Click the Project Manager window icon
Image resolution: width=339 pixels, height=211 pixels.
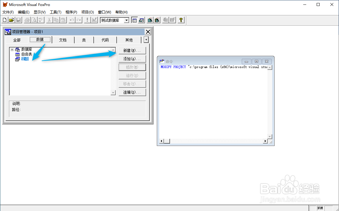8,32
